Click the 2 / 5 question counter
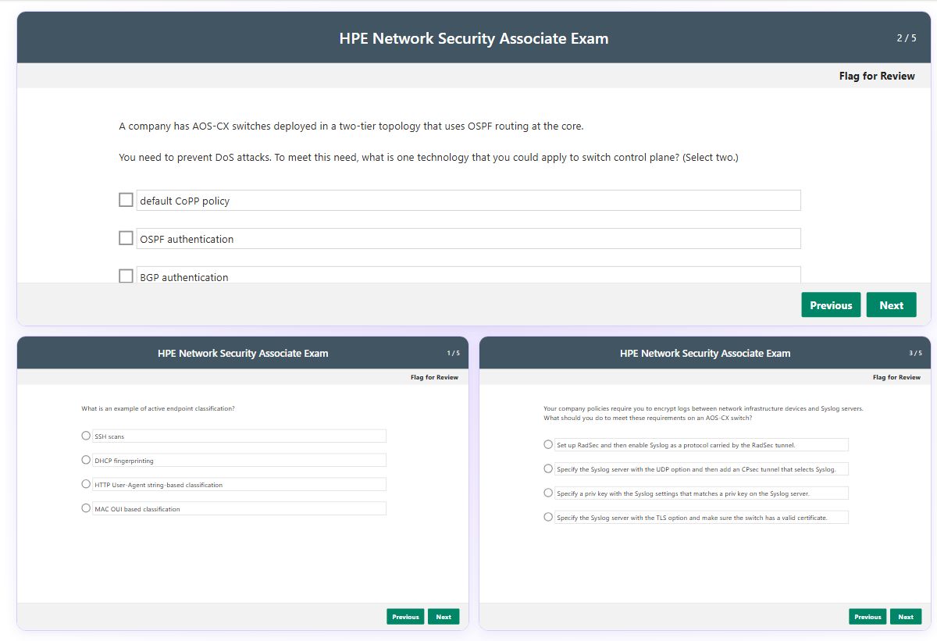 coord(907,38)
